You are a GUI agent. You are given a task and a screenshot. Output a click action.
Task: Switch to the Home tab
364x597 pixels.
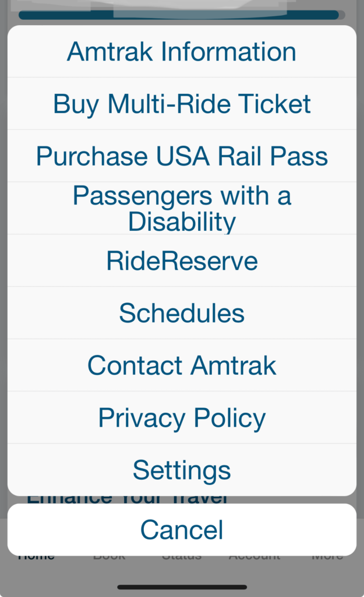pyautogui.click(x=36, y=555)
